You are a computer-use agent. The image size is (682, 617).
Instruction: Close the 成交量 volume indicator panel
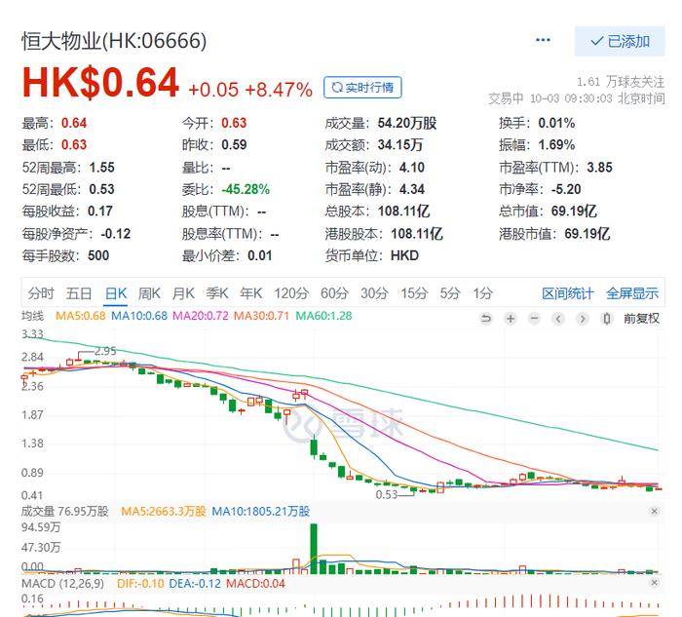(x=654, y=511)
